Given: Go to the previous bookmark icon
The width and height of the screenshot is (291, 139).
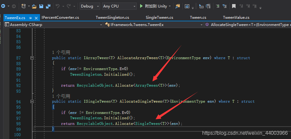Looking at the screenshot, I should [x=241, y=6].
